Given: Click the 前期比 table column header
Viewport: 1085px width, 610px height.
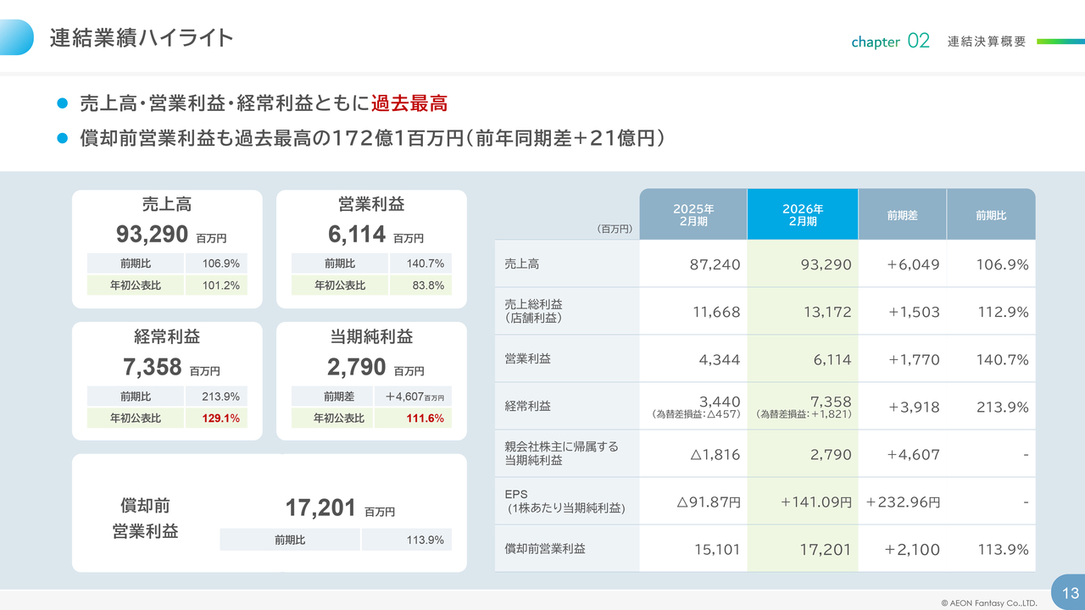Looking at the screenshot, I should click(990, 215).
